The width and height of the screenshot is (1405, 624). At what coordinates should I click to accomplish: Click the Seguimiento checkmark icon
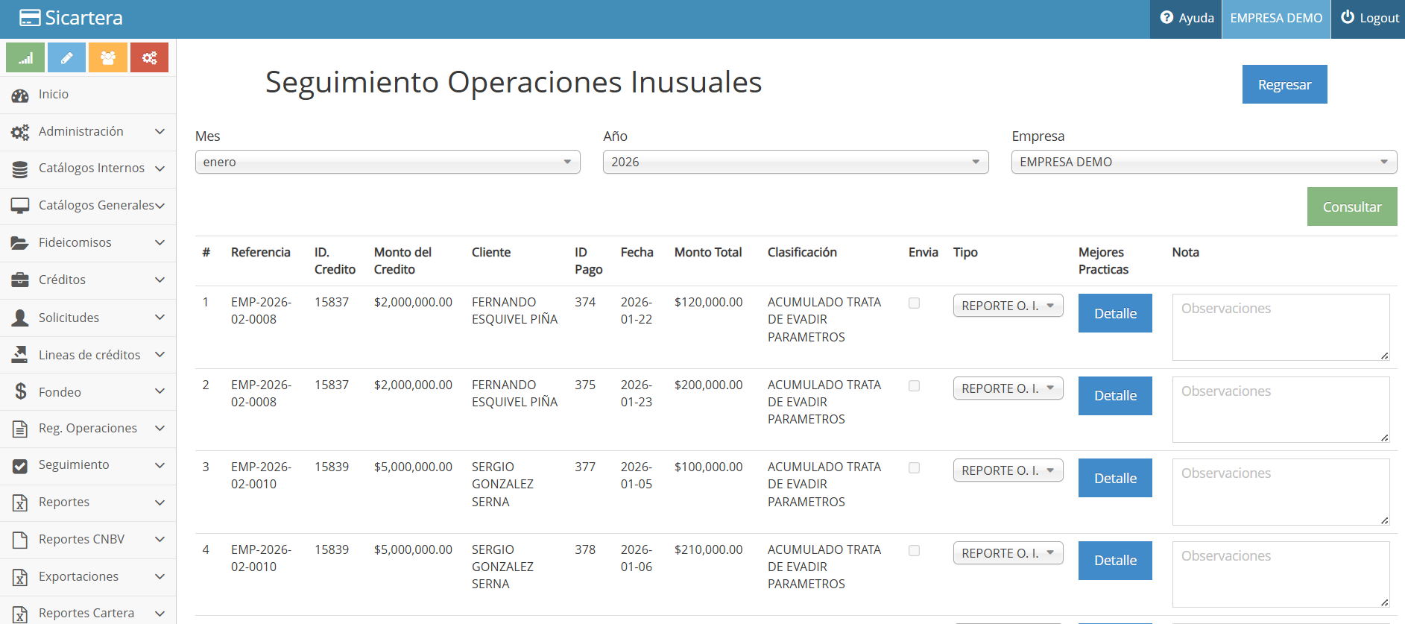tap(20, 466)
